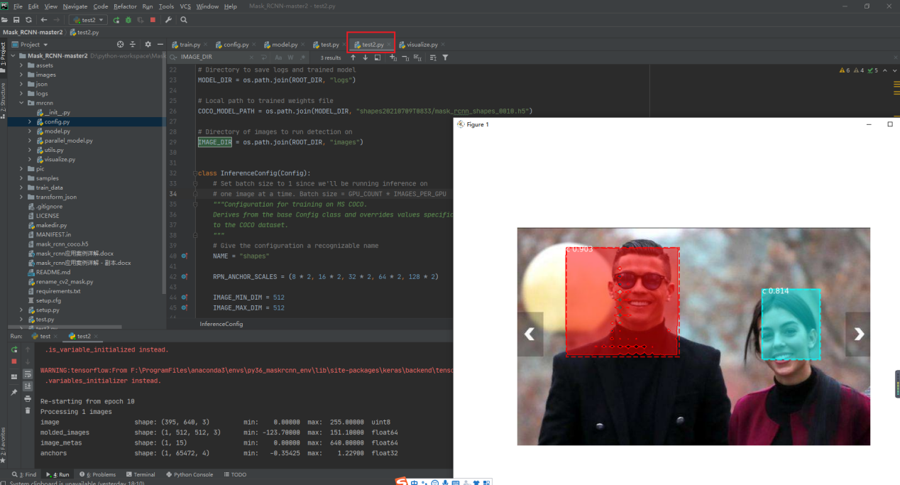The height and width of the screenshot is (485, 900).
Task: Fold the InferenceConfig class at line 32
Action: click(194, 173)
